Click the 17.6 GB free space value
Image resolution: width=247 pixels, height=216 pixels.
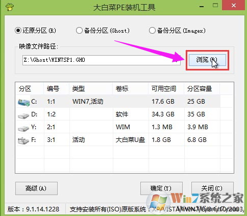[x=163, y=102]
